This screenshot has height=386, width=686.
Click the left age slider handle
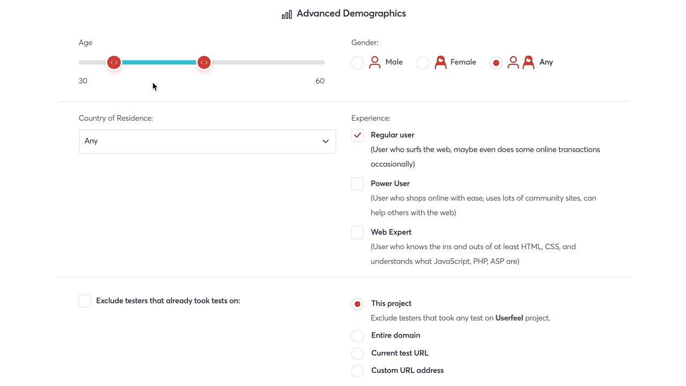(x=114, y=63)
